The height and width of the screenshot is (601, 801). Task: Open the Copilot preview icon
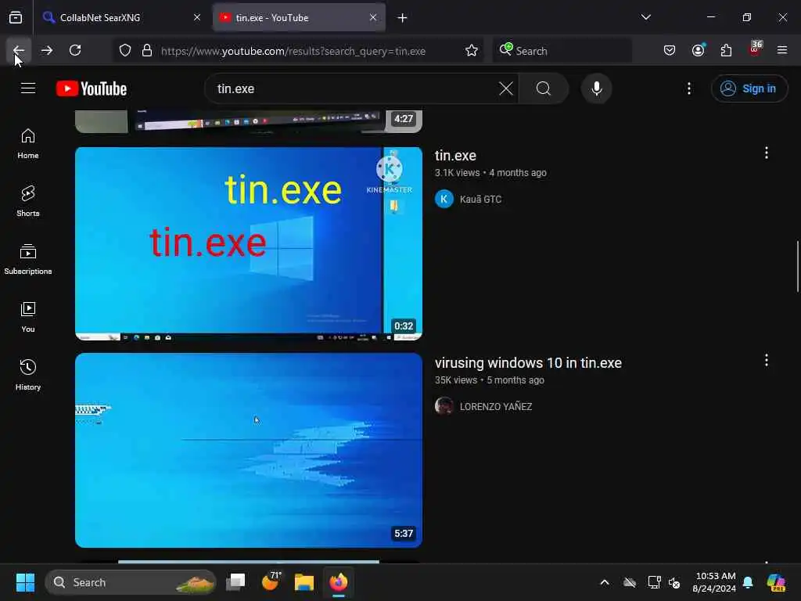click(776, 582)
